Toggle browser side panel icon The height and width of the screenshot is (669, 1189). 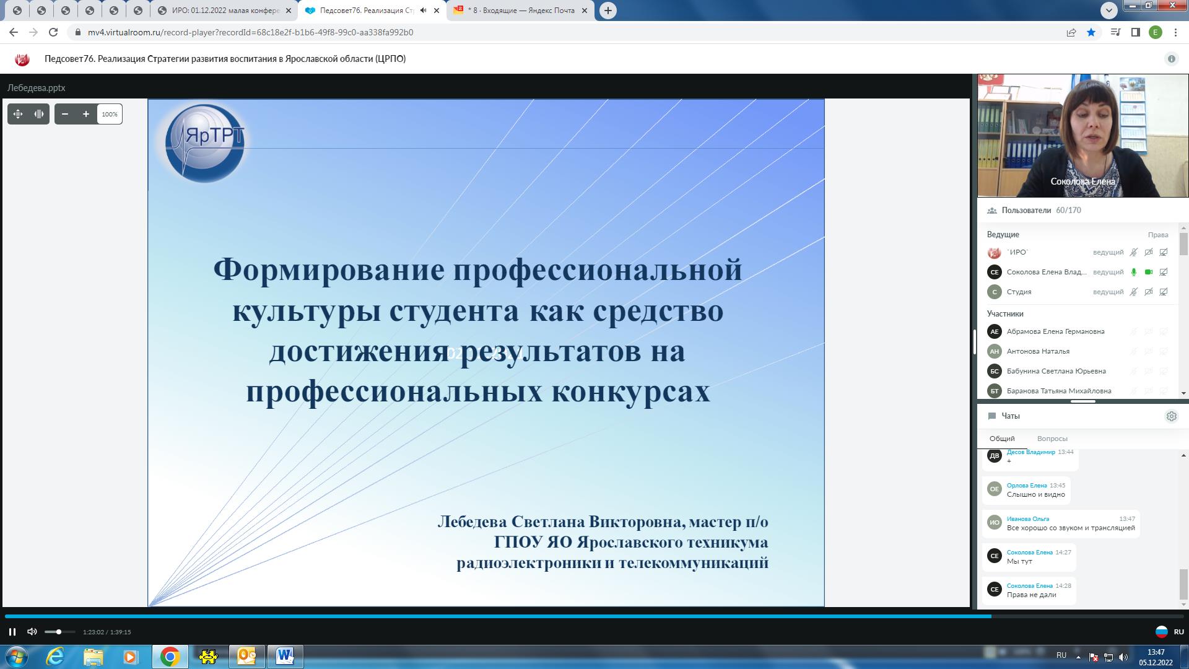click(1136, 32)
